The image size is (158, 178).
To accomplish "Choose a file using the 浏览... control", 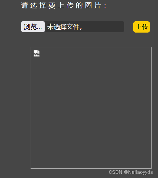I will pyautogui.click(x=33, y=27).
